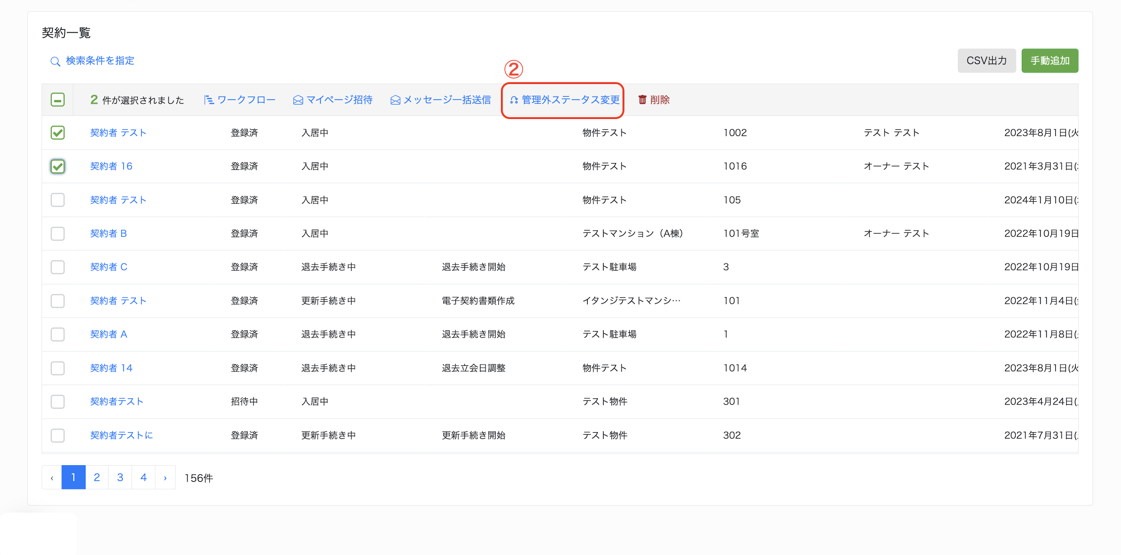Click the 手動追加 button
The width and height of the screenshot is (1121, 555).
1050,60
